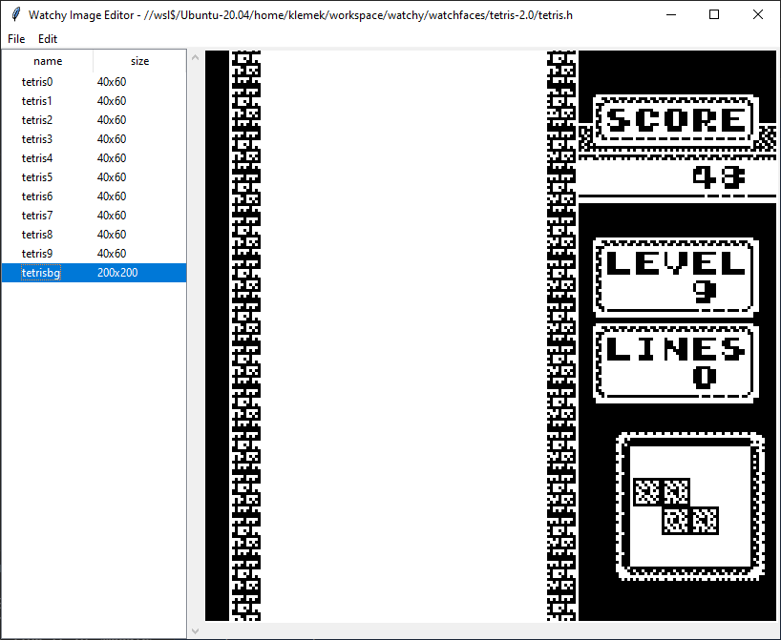781x640 pixels.
Task: Minimize the Watchy Image Editor window
Action: click(671, 15)
